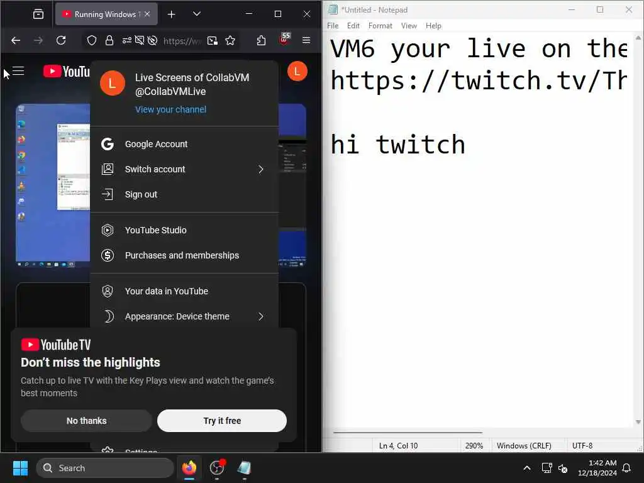The image size is (644, 483).
Task: Click 'Ln 4, Col 10' in status bar
Action: (398, 446)
